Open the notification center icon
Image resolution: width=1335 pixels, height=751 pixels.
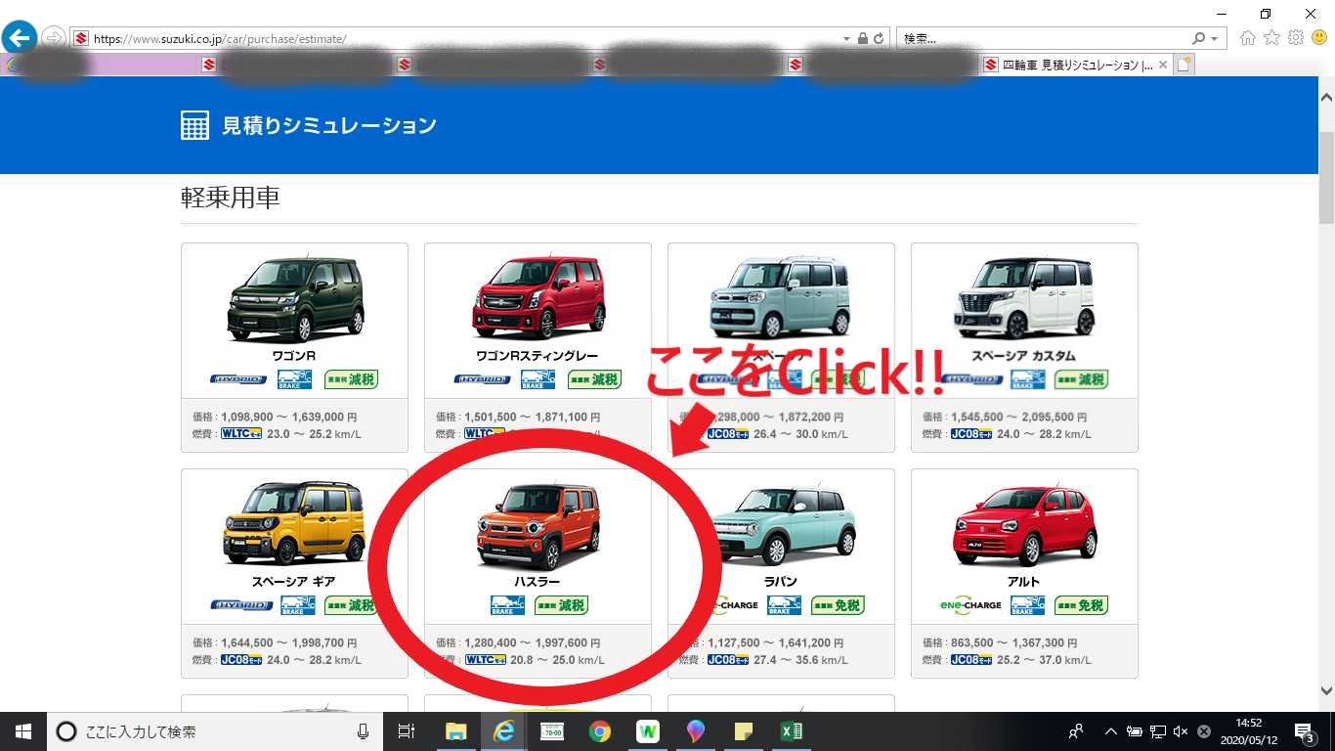point(1305,731)
